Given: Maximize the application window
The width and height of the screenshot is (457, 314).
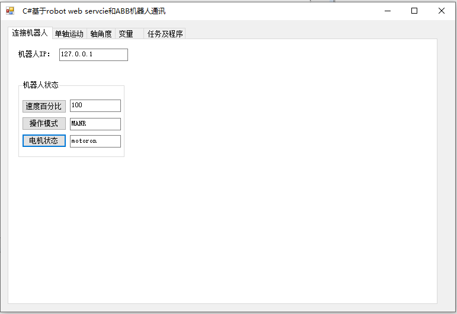Looking at the screenshot, I should (x=414, y=11).
